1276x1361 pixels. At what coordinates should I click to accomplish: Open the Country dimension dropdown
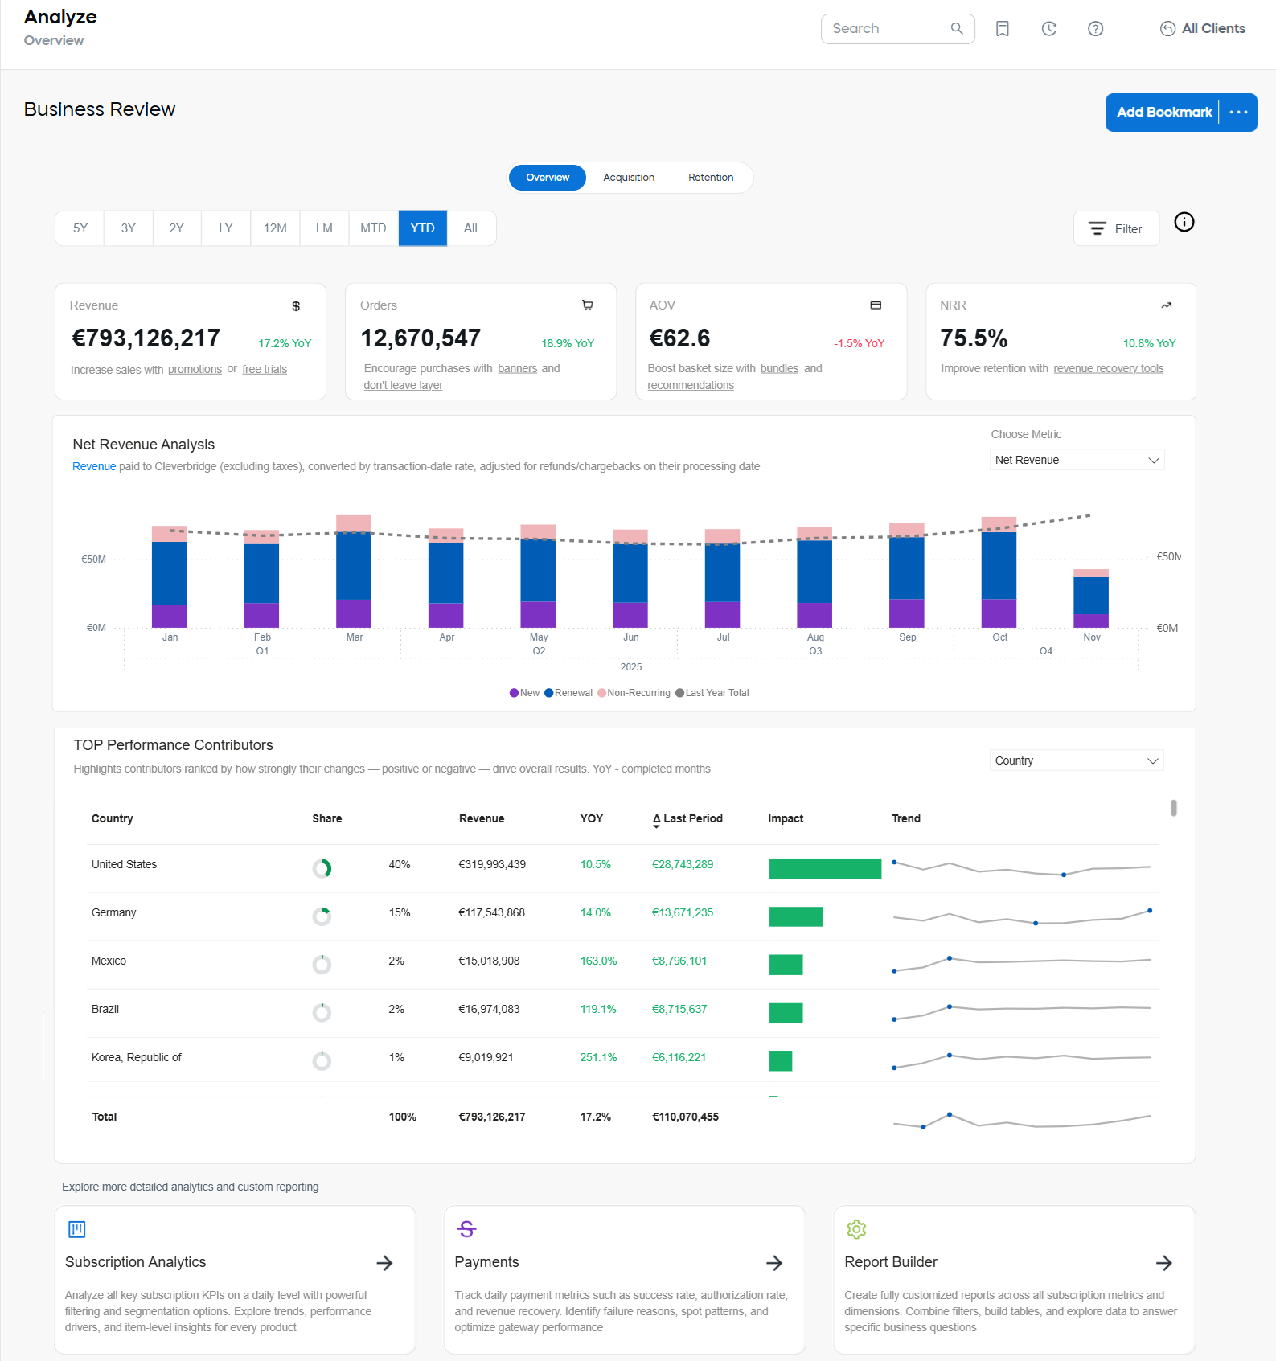tap(1077, 760)
